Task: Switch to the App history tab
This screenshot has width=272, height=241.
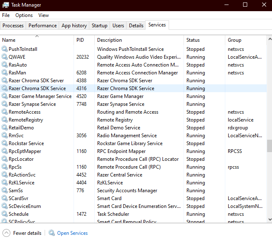Action: [x=74, y=26]
